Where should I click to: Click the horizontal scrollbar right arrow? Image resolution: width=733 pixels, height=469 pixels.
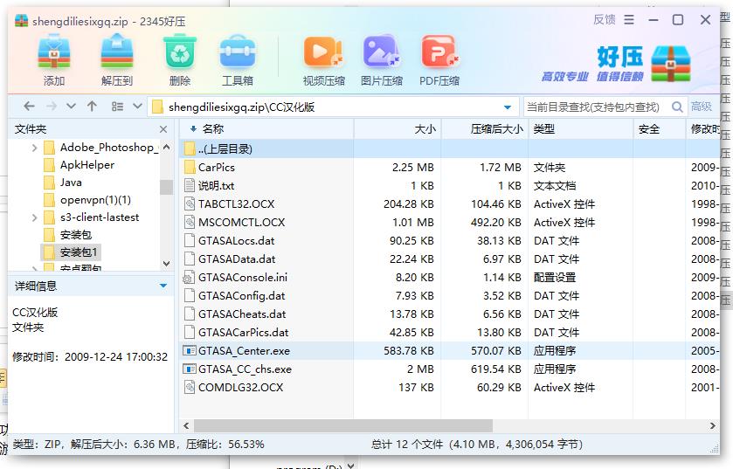(712, 425)
